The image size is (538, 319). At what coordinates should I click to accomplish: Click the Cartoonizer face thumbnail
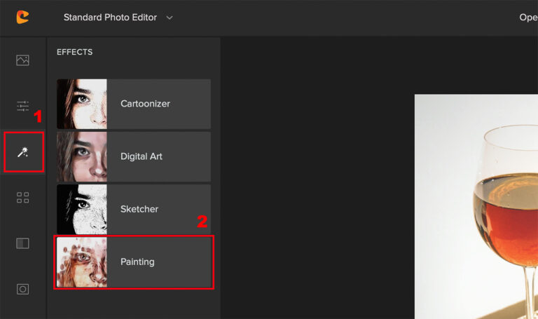coord(82,104)
